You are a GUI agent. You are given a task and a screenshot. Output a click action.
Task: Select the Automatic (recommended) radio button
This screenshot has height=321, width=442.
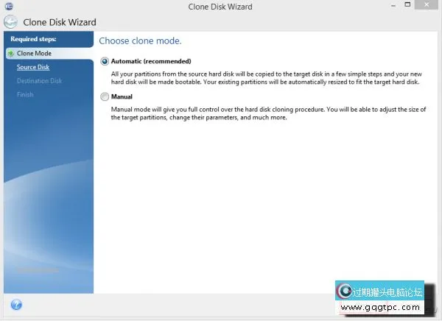105,62
